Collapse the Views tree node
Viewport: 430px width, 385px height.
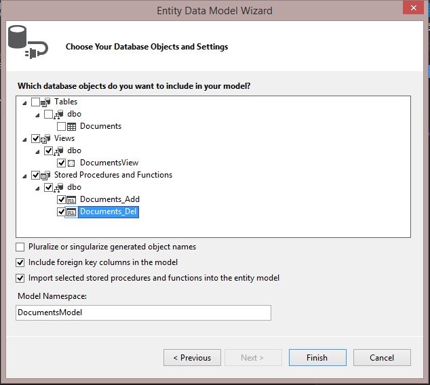click(x=25, y=139)
